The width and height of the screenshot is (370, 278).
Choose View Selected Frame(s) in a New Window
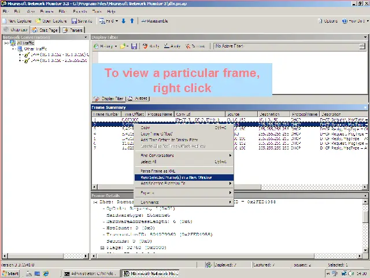184,177
